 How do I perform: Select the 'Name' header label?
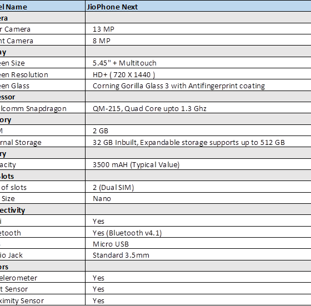(x=16, y=7)
